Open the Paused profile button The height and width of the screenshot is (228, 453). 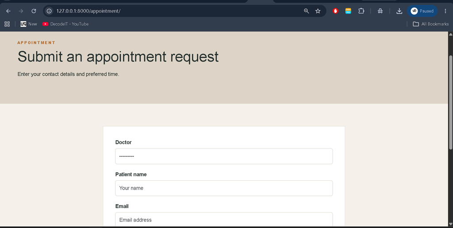[x=422, y=11]
